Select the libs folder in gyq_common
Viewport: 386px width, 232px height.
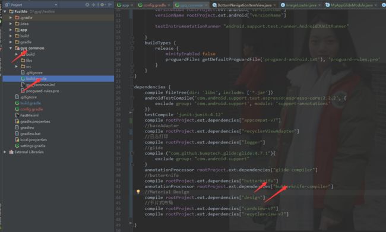pyautogui.click(x=29, y=61)
